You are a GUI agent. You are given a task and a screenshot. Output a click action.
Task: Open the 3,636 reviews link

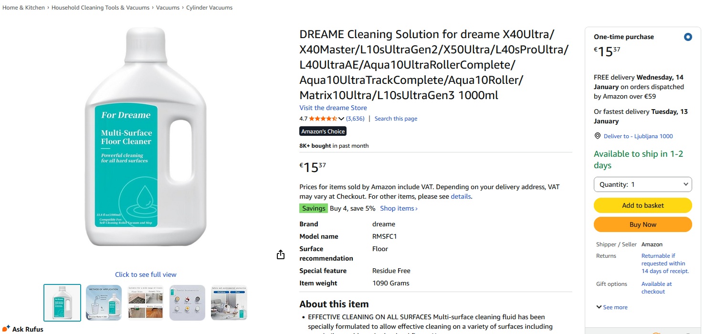click(355, 119)
